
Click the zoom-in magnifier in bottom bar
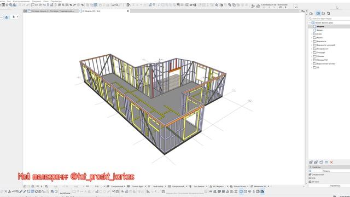click(33, 186)
